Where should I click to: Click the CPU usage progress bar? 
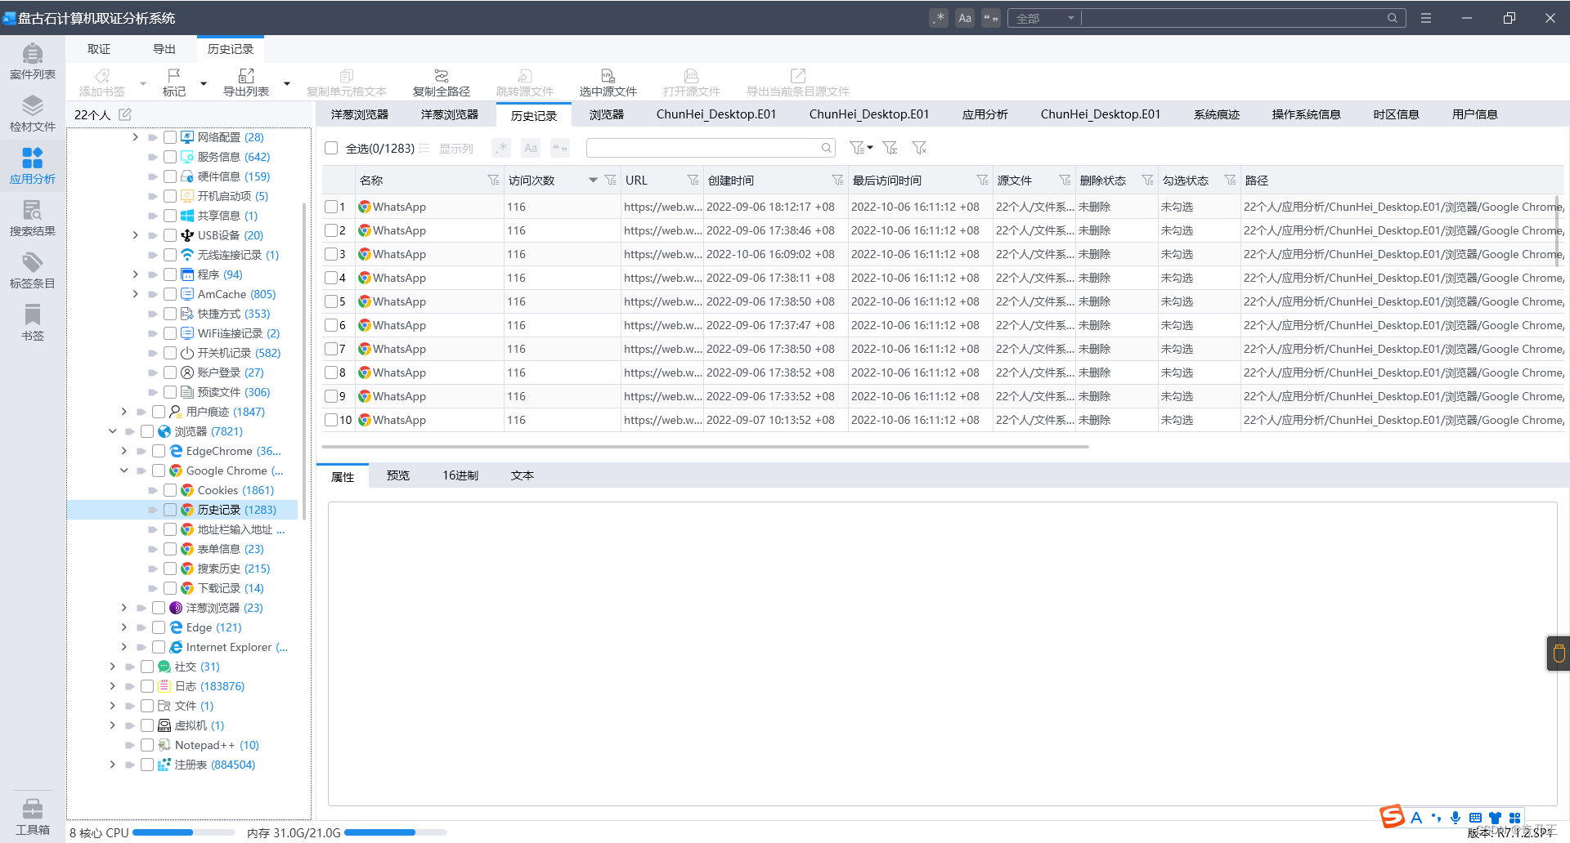coord(183,832)
